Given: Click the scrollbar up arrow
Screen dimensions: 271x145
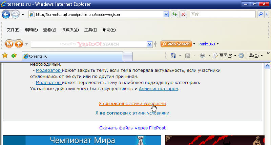Looking at the screenshot, I should 267,66.
